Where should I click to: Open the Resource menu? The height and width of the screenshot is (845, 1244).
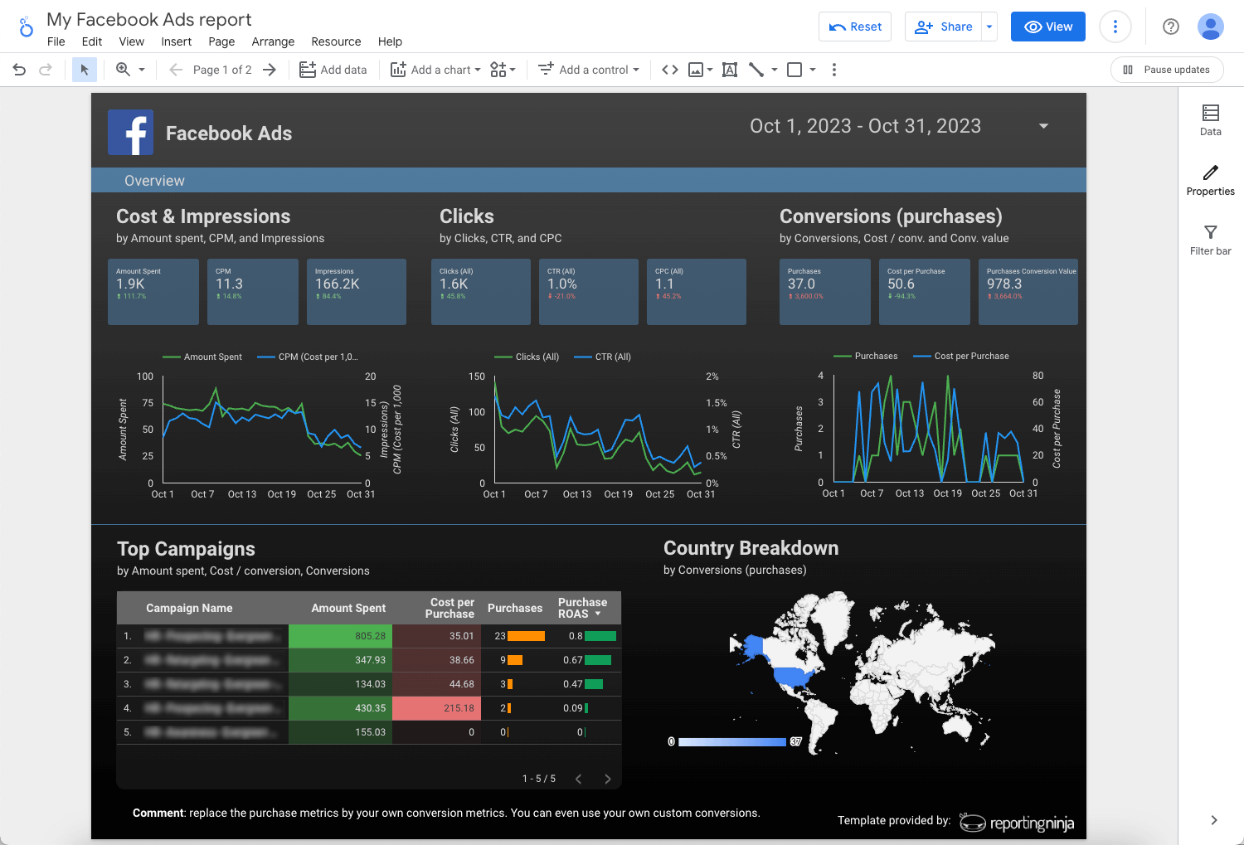tap(336, 41)
